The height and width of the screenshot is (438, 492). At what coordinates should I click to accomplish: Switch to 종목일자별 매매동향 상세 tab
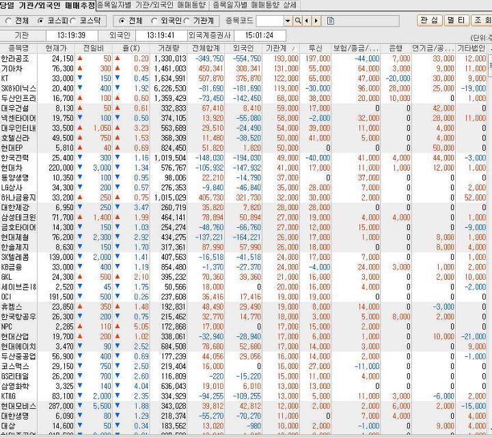coord(254,5)
